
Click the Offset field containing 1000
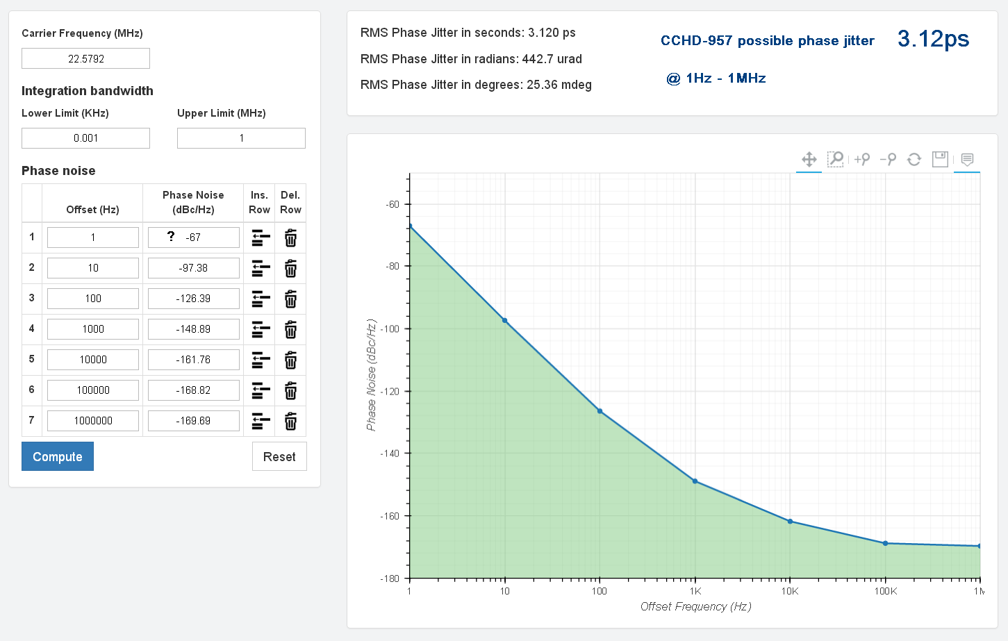(93, 329)
